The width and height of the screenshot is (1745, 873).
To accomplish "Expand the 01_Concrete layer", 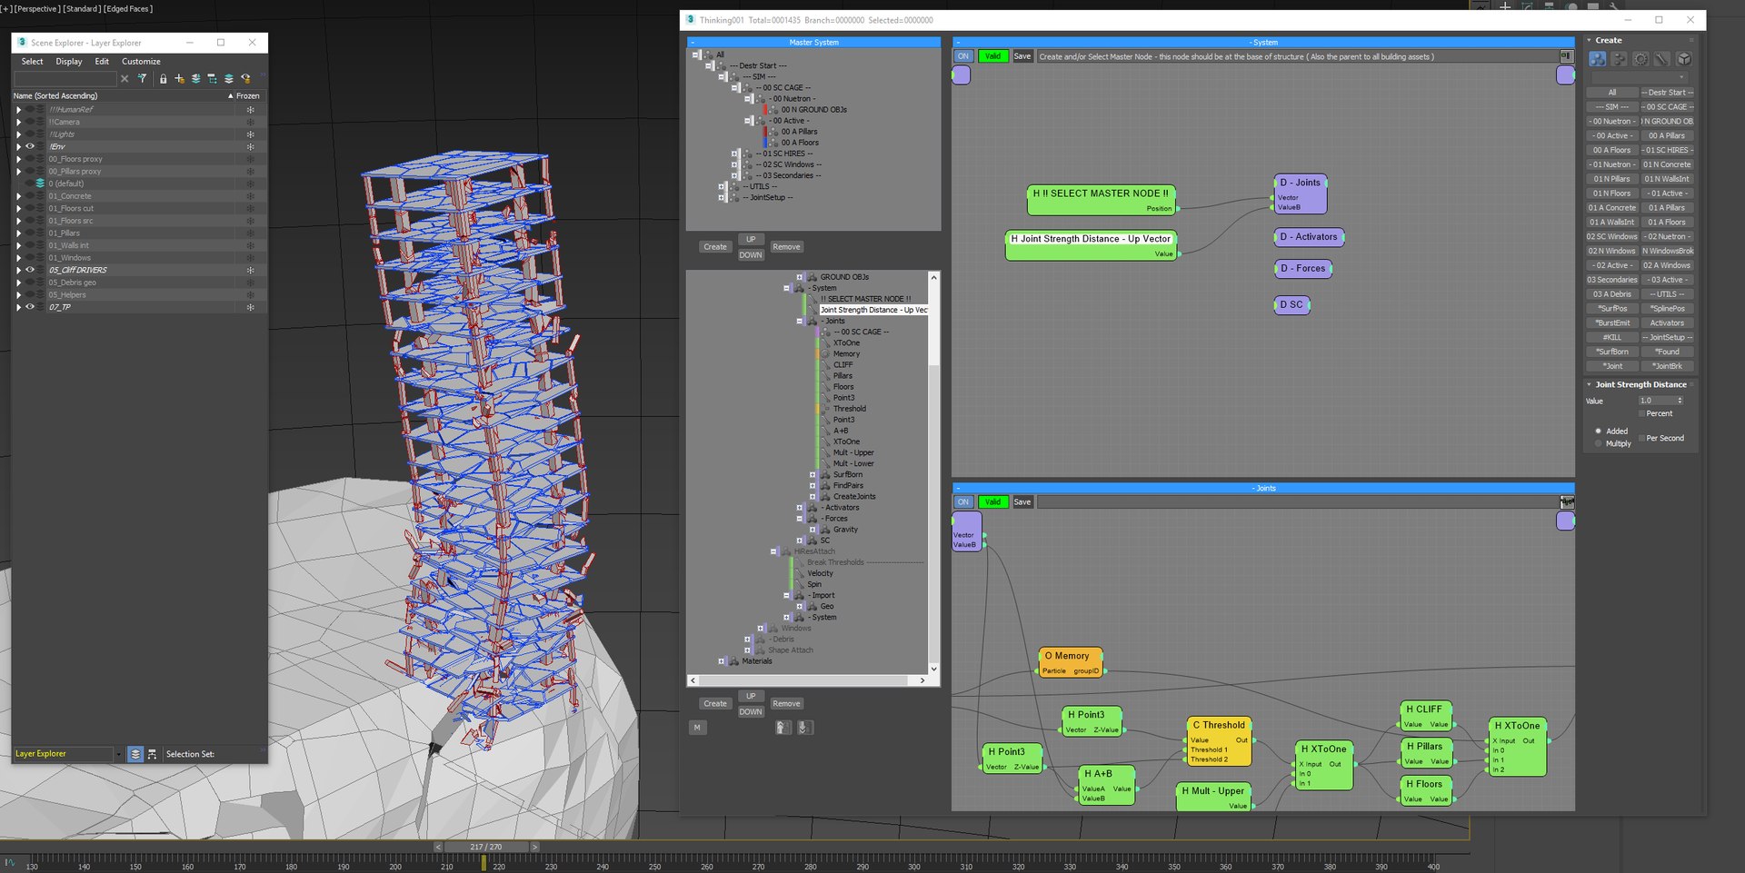I will 18,196.
